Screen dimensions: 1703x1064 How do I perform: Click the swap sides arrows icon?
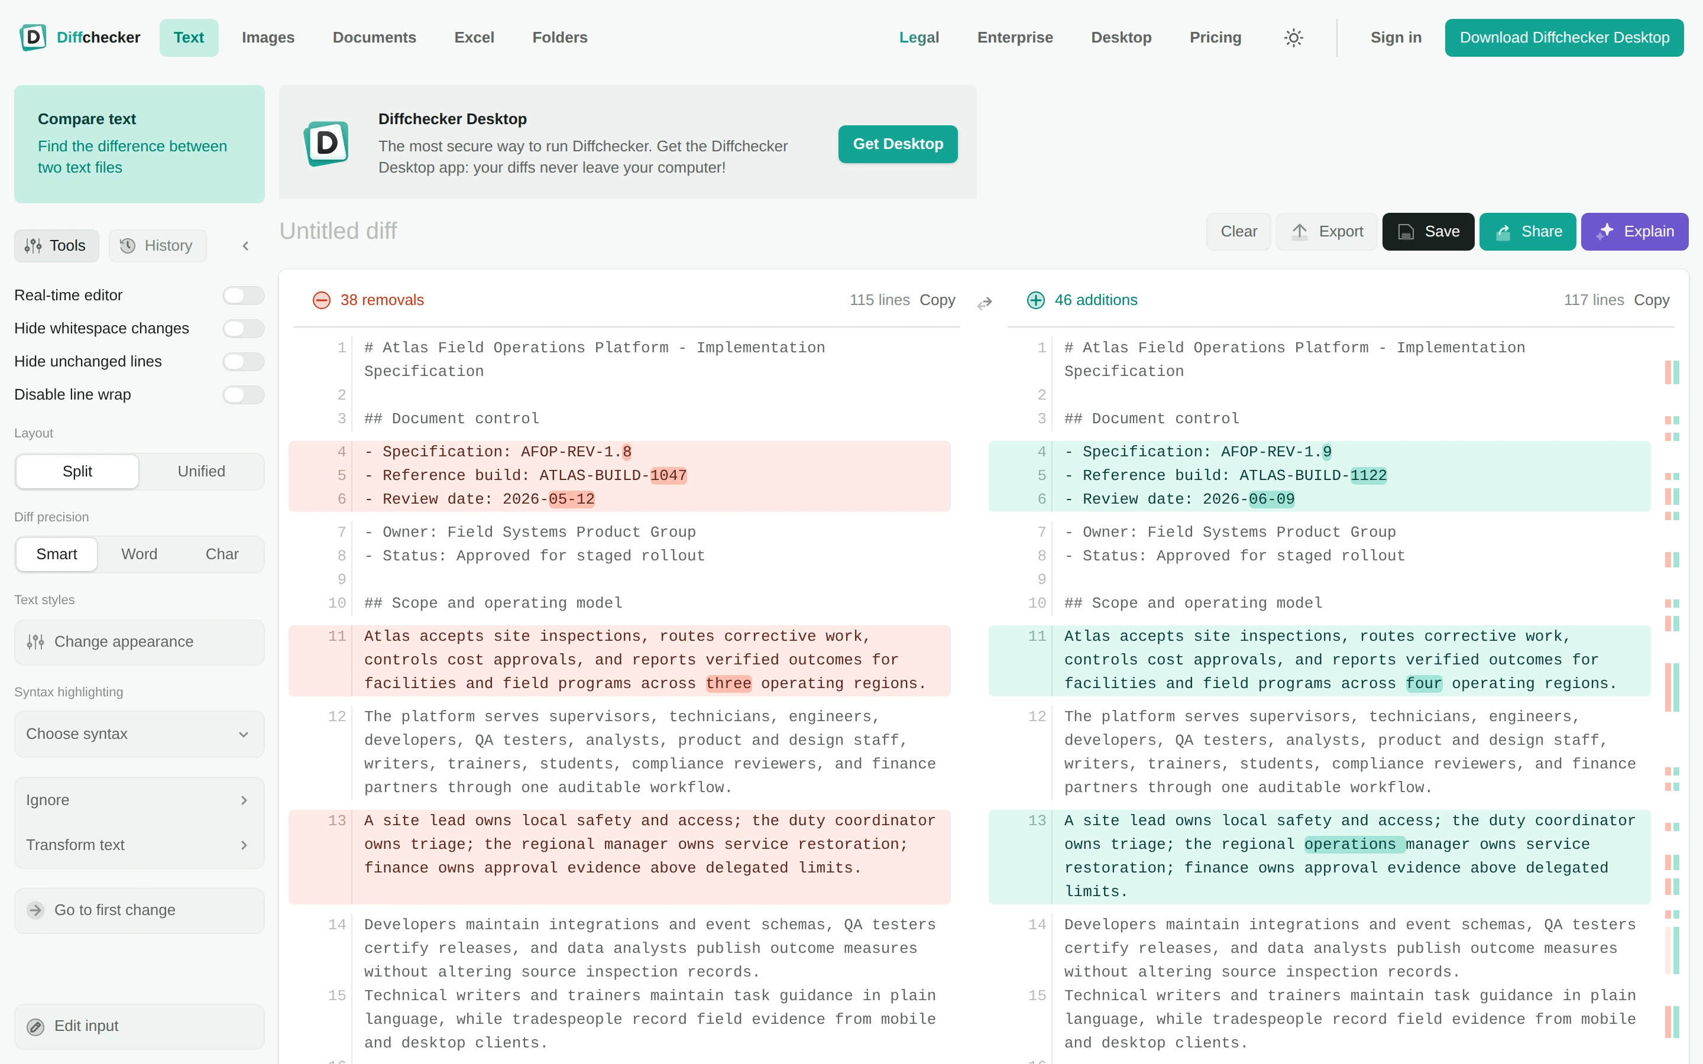tap(985, 303)
